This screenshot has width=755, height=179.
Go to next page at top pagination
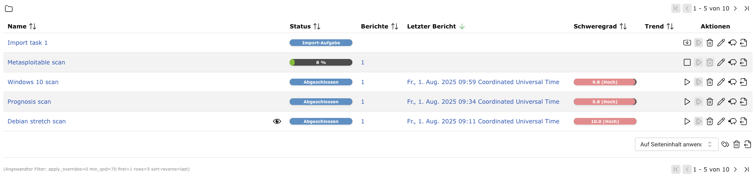coord(735,8)
